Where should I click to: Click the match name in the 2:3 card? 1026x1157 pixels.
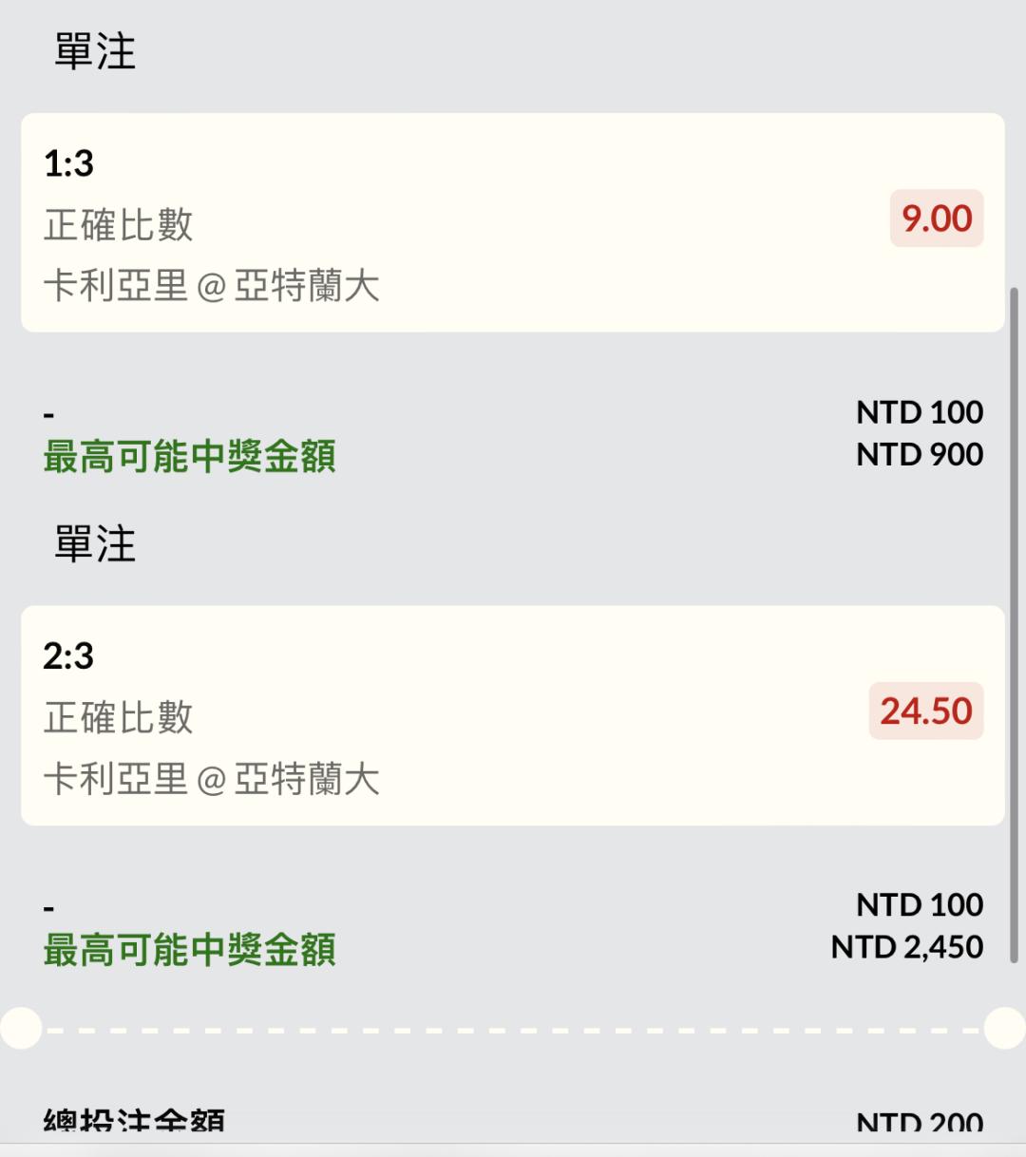(212, 779)
